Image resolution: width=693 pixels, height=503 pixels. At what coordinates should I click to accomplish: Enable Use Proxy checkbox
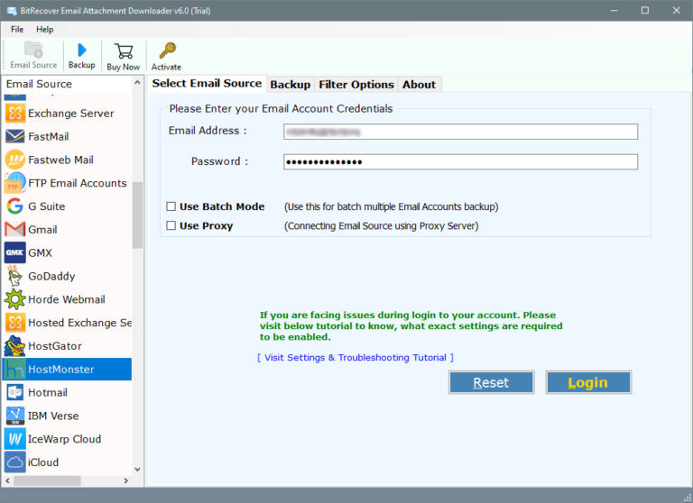point(171,225)
